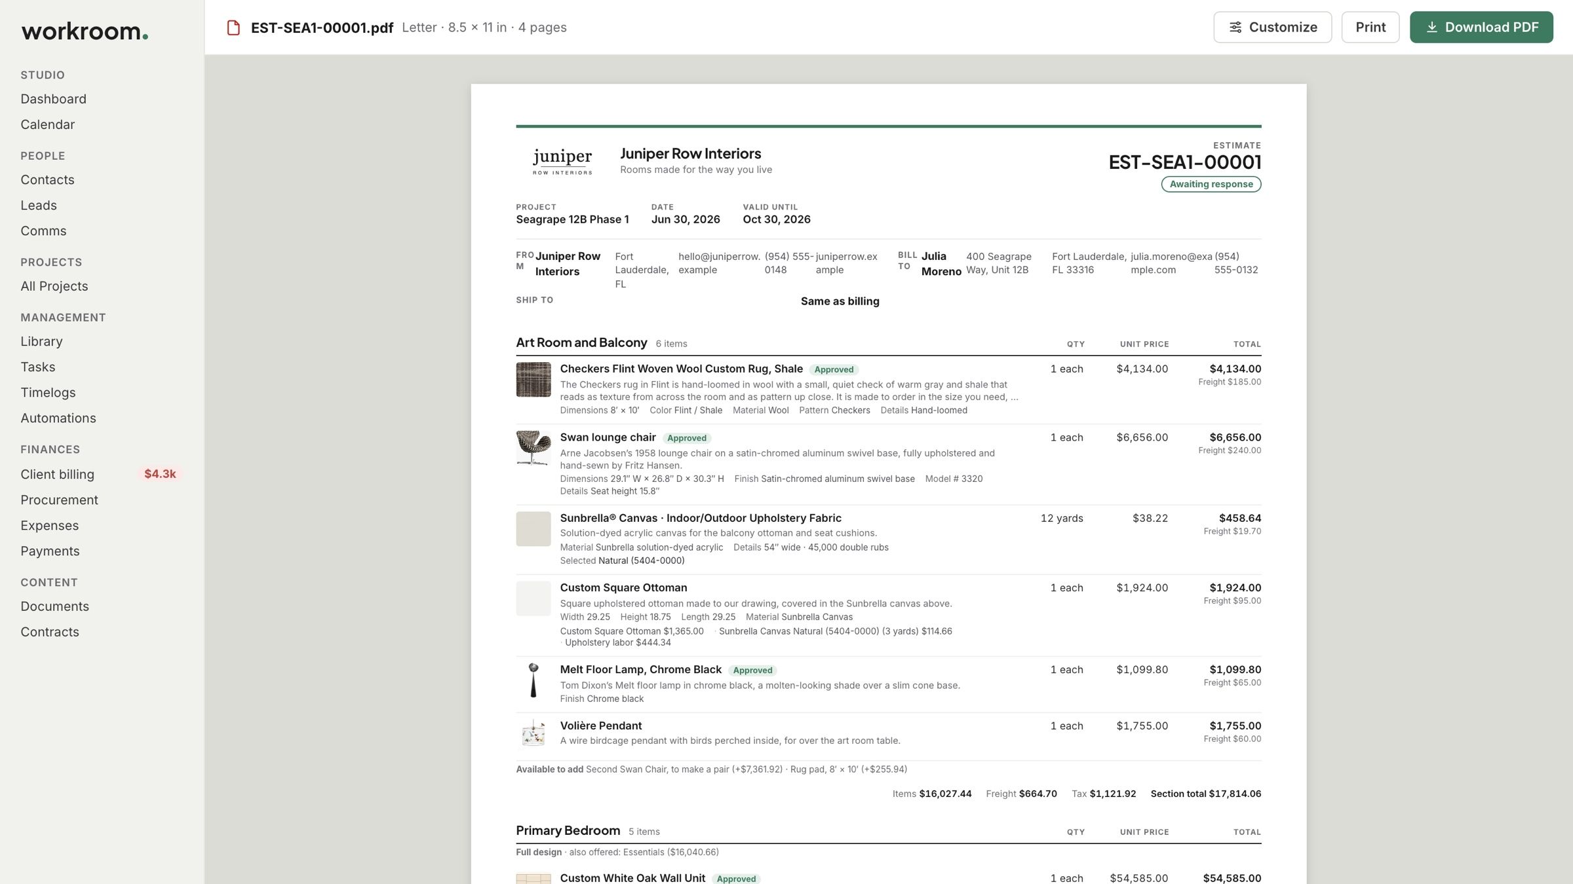Click the Primary Bedroom section heading
1573x884 pixels.
(x=568, y=830)
